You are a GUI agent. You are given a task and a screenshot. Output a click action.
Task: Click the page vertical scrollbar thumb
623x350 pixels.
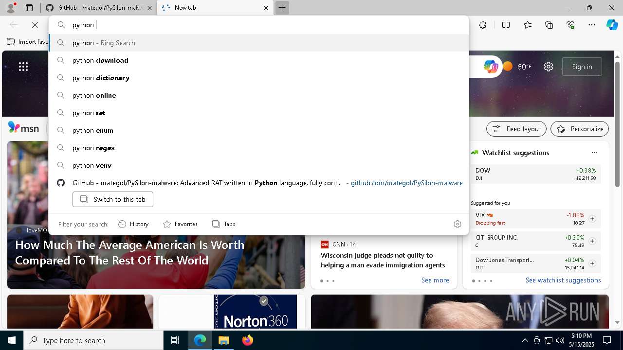(x=617, y=124)
